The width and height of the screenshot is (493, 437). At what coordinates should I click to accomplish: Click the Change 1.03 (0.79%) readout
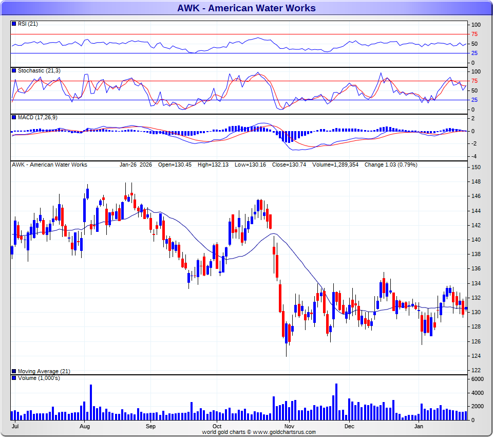(x=391, y=165)
